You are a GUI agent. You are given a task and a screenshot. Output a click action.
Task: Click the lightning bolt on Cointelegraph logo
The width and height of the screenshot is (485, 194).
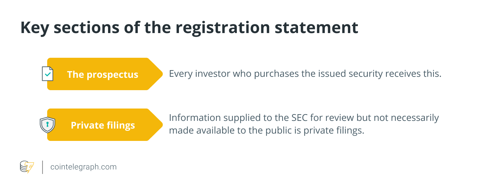point(30,168)
